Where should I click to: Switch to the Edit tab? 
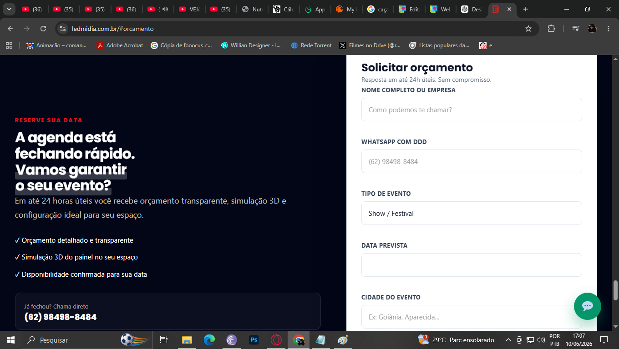tap(410, 9)
